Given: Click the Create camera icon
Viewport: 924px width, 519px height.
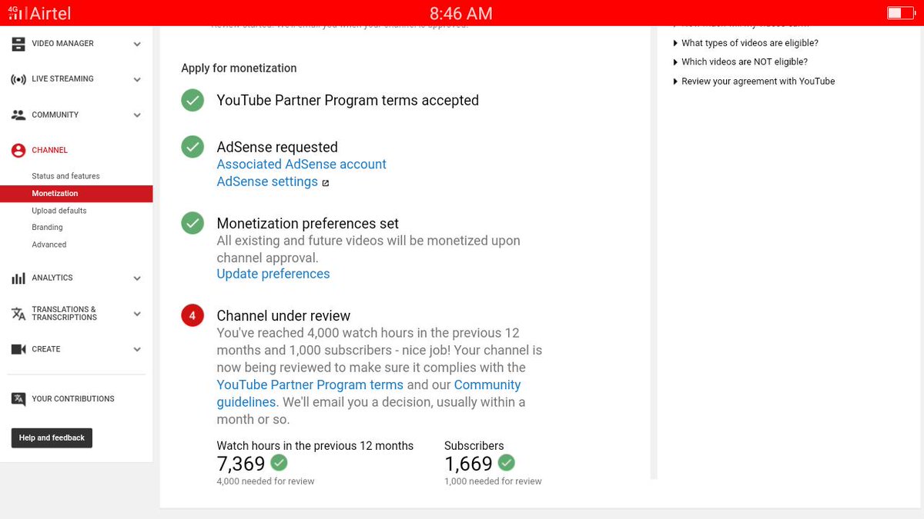Looking at the screenshot, I should click(18, 349).
